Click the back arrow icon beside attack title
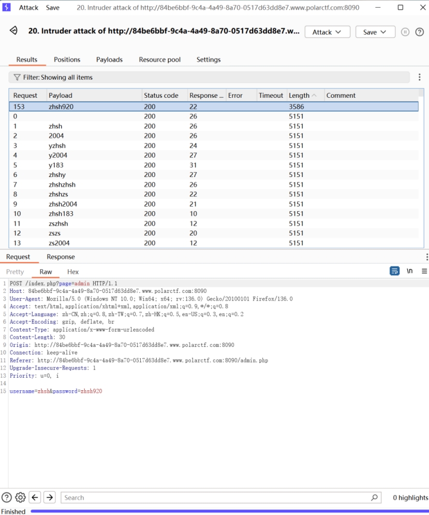This screenshot has width=429, height=515. 14,31
